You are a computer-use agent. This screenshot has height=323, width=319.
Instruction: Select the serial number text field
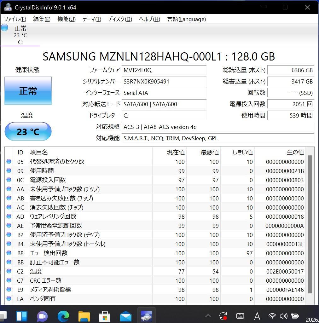164,82
